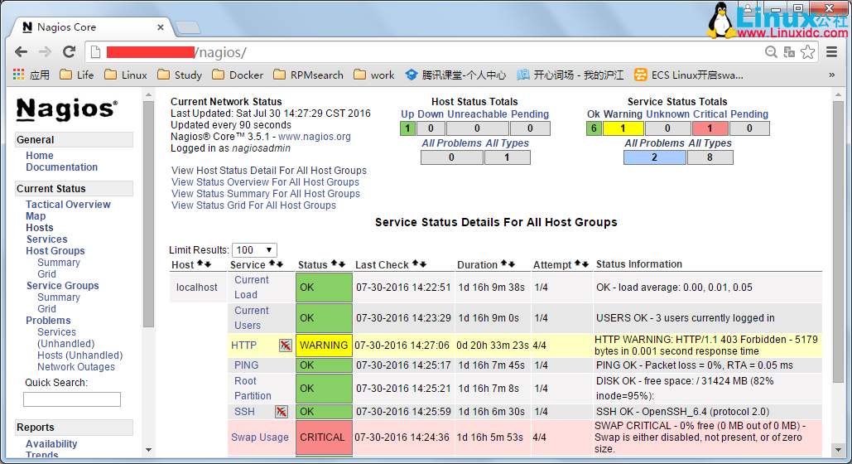Image resolution: width=852 pixels, height=464 pixels.
Task: Click the yellow service Warning count 1
Action: tap(623, 128)
